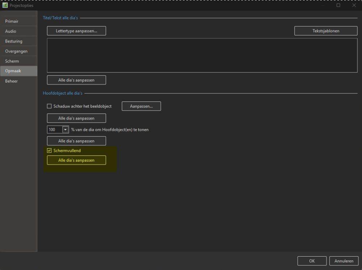Click inside the title text box
This screenshot has width=362, height=270.
tap(202, 55)
